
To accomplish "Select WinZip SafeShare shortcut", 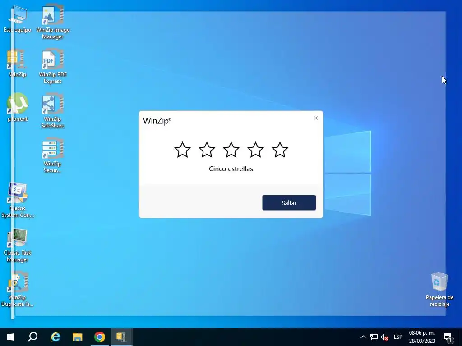I will 53,111.
